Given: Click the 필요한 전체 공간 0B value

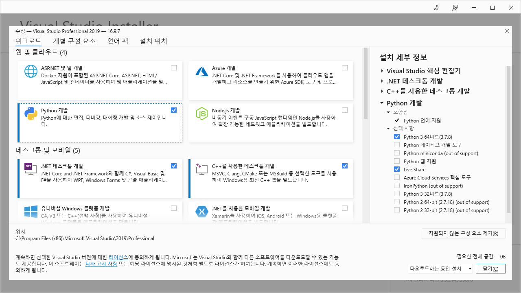Looking at the screenshot, I should click(503, 256).
